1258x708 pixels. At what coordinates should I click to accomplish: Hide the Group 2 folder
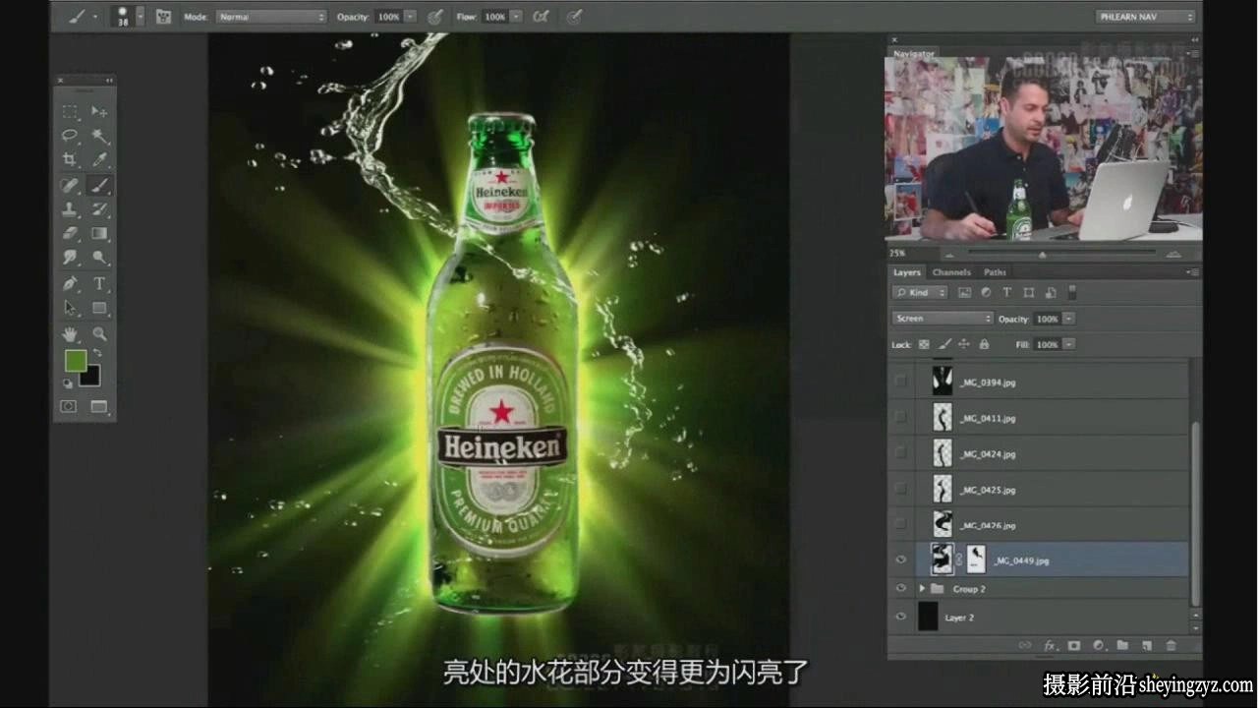(900, 588)
